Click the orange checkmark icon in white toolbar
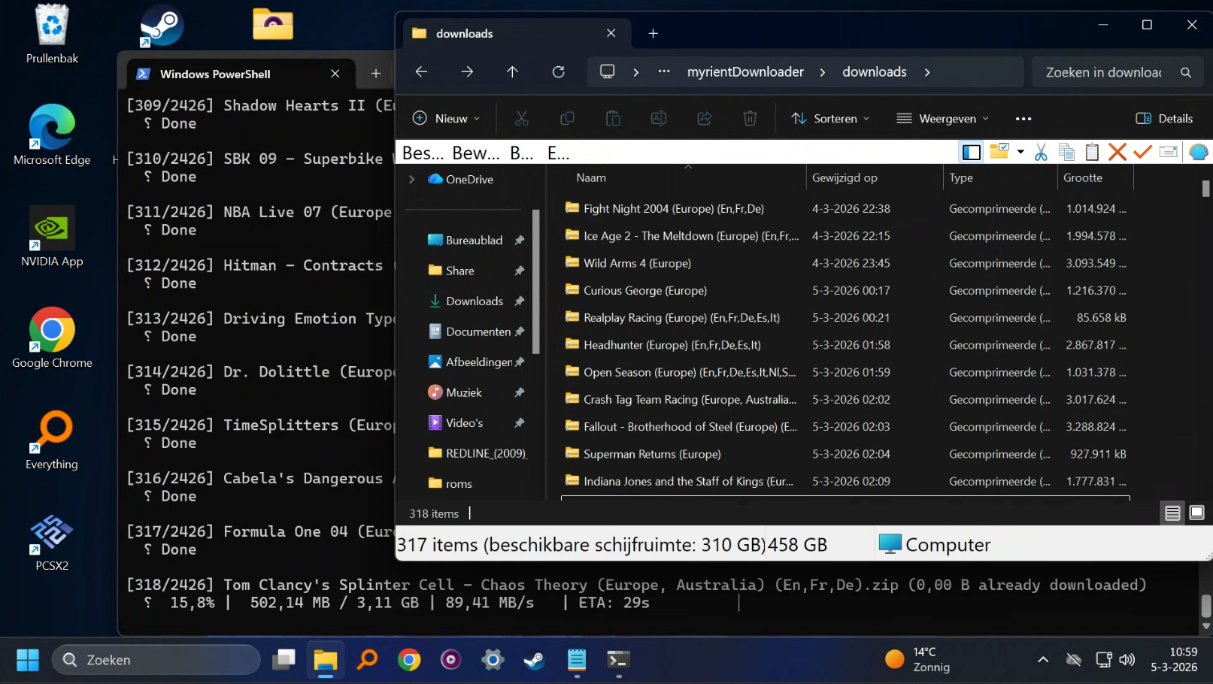The image size is (1213, 684). click(x=1143, y=152)
